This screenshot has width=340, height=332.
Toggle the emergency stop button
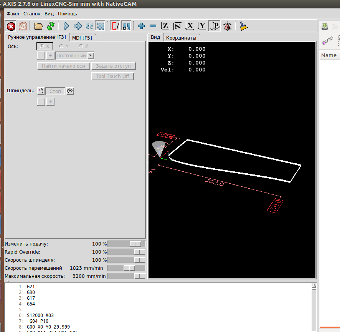[x=12, y=26]
